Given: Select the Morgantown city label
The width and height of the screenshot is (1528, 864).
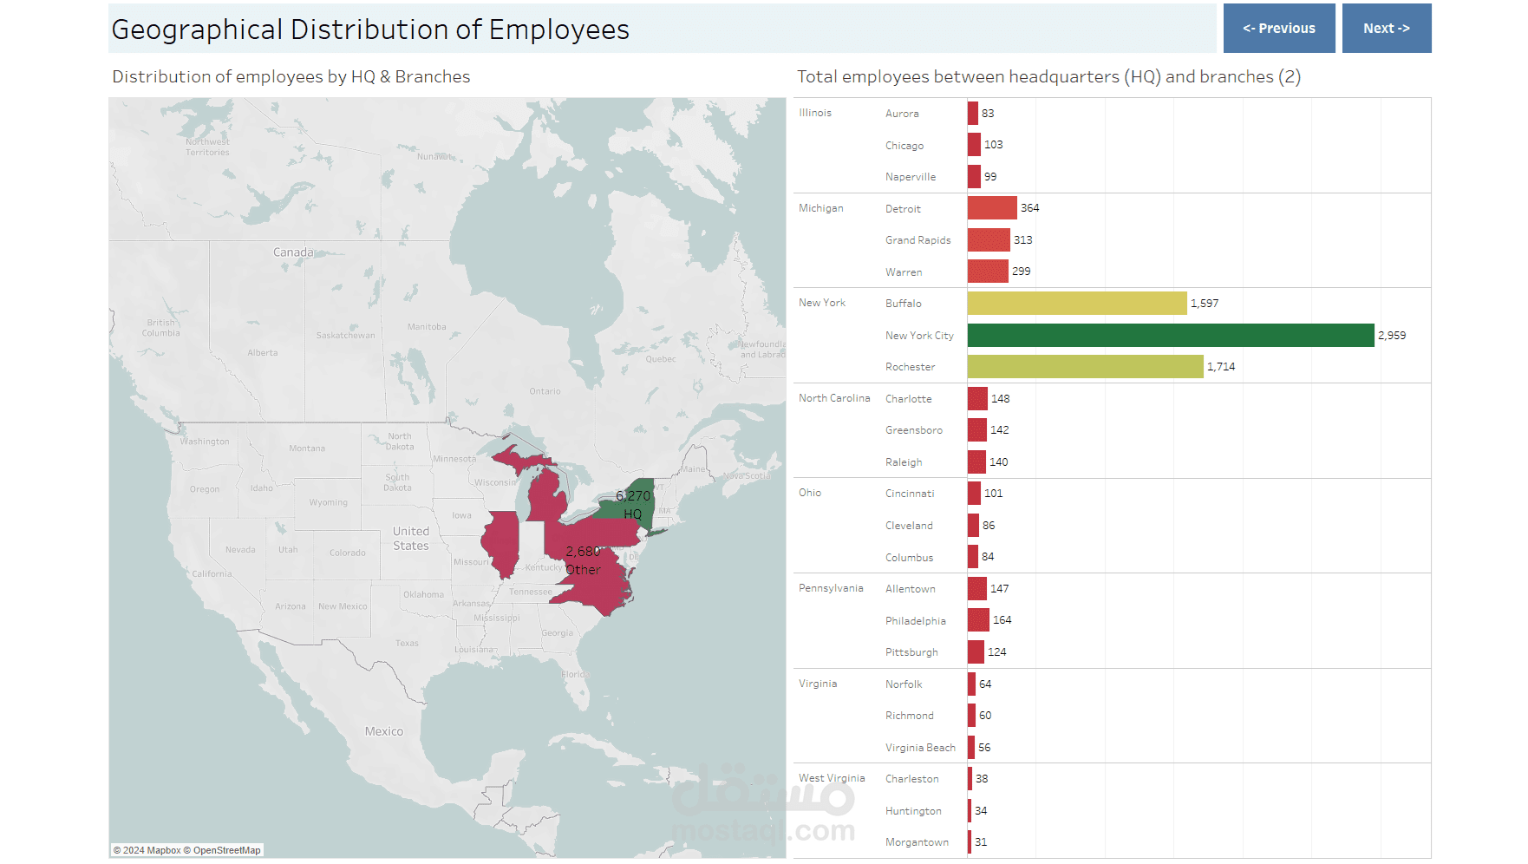Looking at the screenshot, I should point(917,842).
